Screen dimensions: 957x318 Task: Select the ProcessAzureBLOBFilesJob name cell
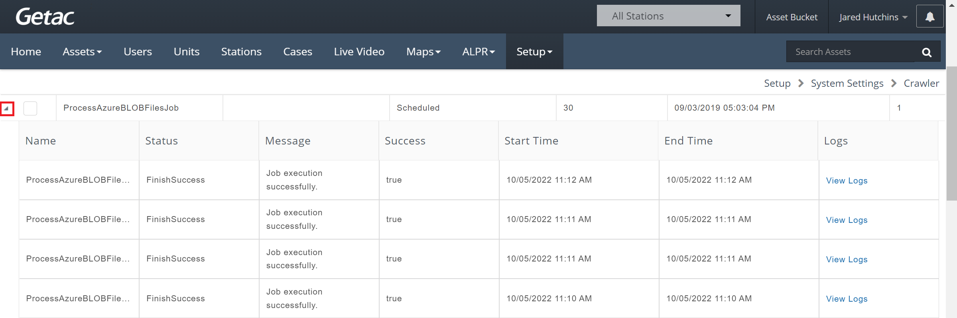pos(139,108)
